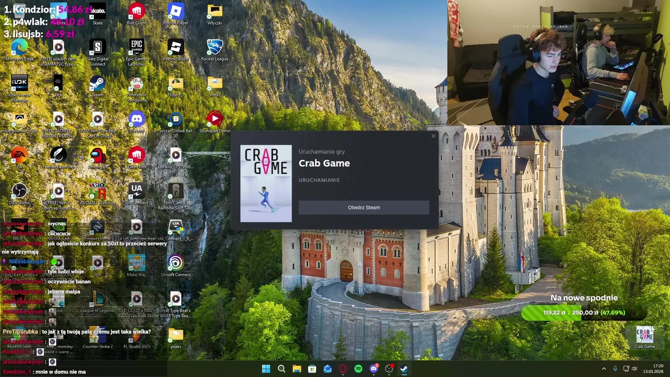Launch Discord from the desktop icon
This screenshot has width=670, height=377.
coord(137,123)
